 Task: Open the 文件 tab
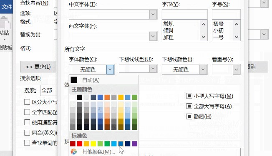(6, 7)
